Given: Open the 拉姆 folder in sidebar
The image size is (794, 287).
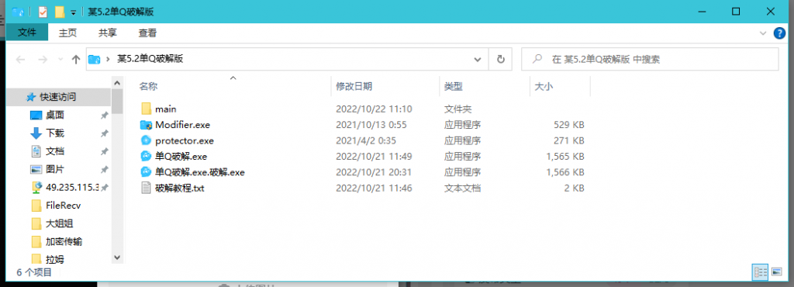Looking at the screenshot, I should point(55,260).
